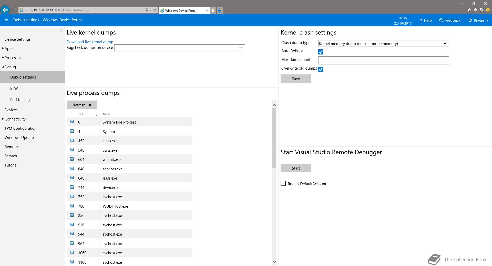Click the Max dump count field

coord(383,60)
